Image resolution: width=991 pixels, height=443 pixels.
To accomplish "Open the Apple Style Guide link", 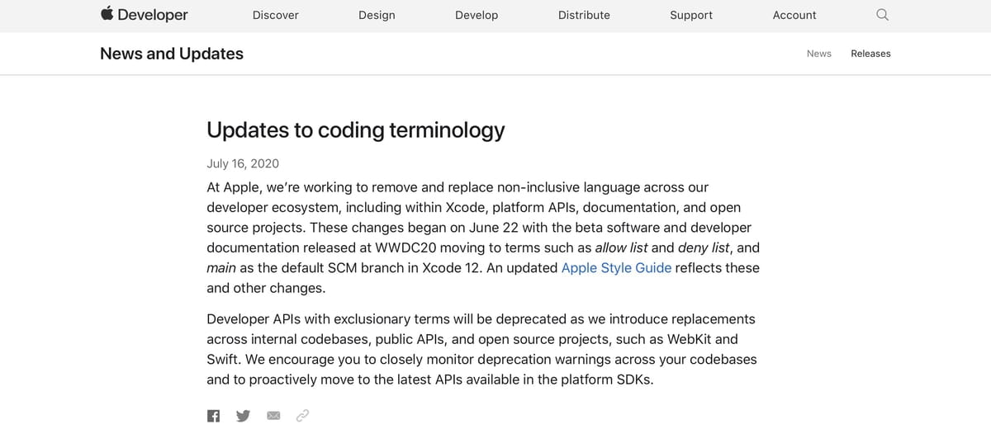I will click(x=616, y=268).
